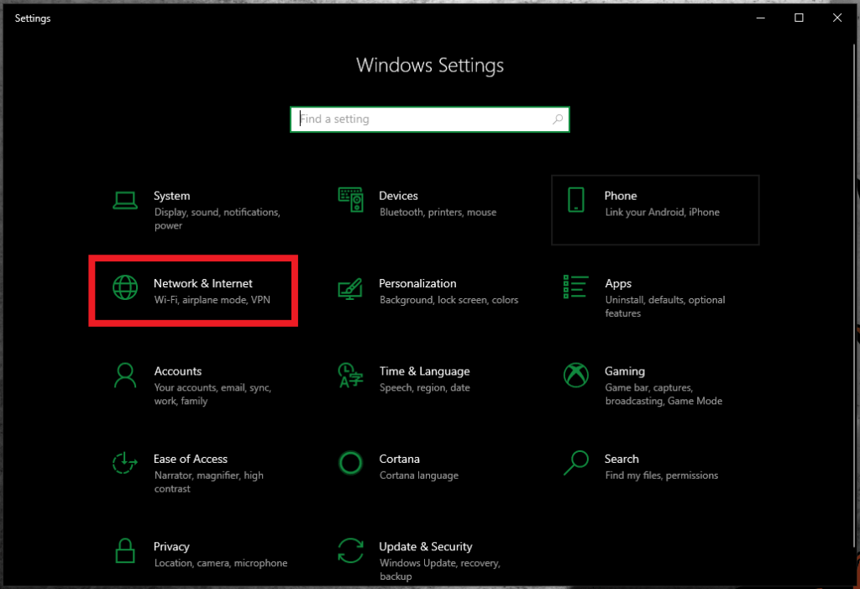The height and width of the screenshot is (589, 860).
Task: Click the vertical scrollbar of Settings window
Action: [x=854, y=294]
